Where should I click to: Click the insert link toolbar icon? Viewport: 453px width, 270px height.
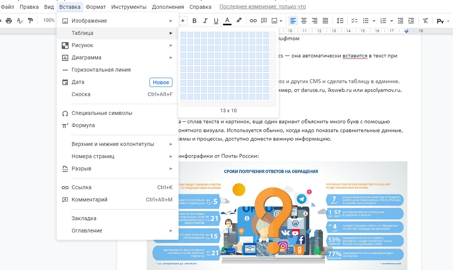point(253,21)
